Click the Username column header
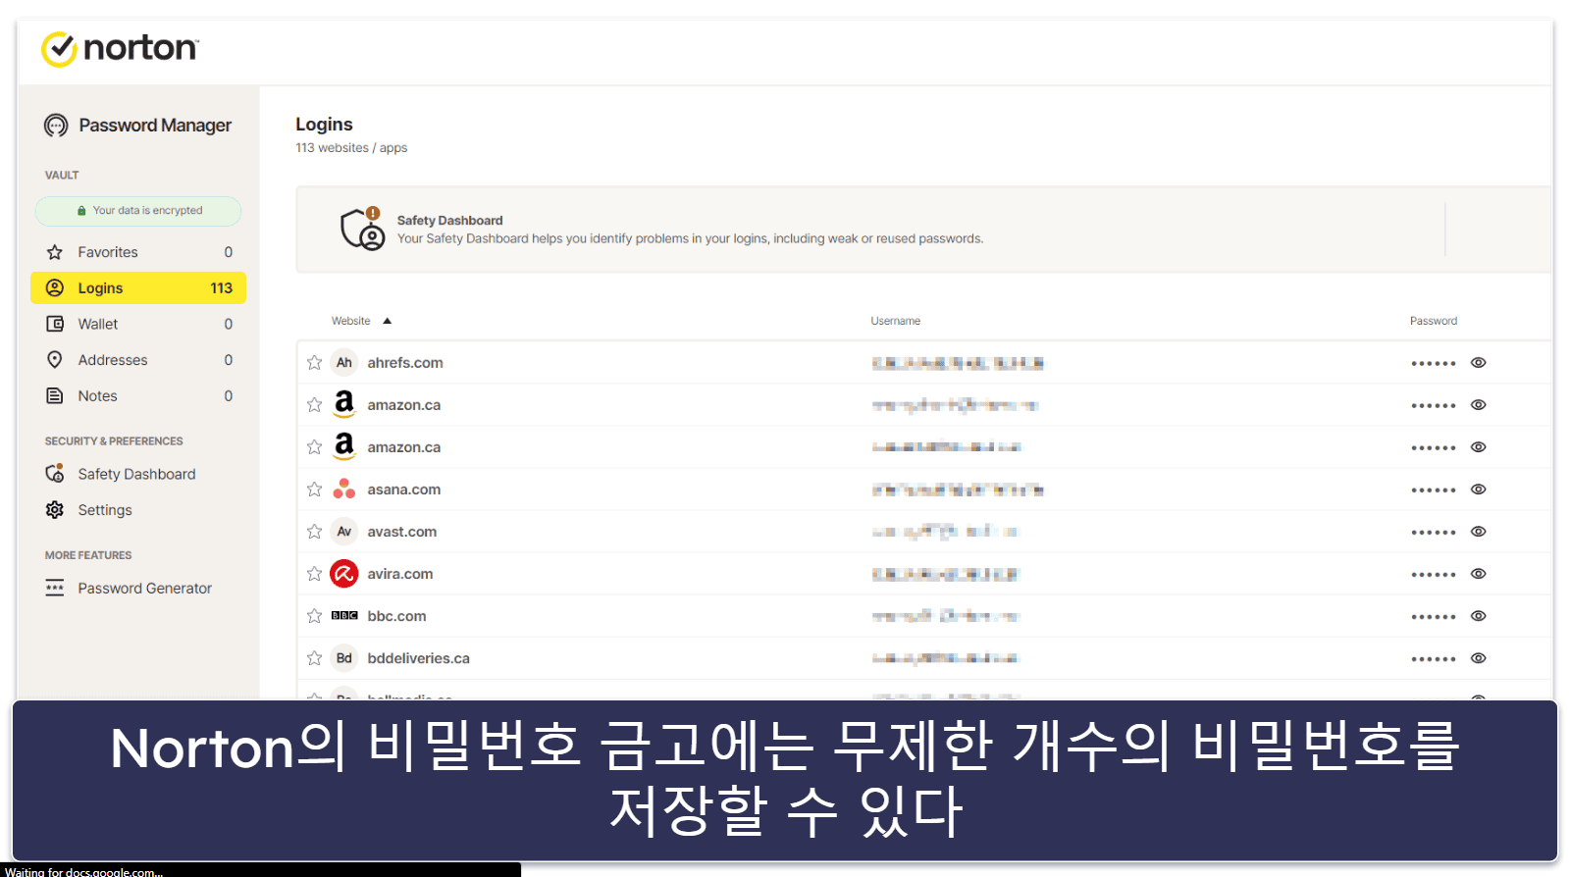 [895, 321]
